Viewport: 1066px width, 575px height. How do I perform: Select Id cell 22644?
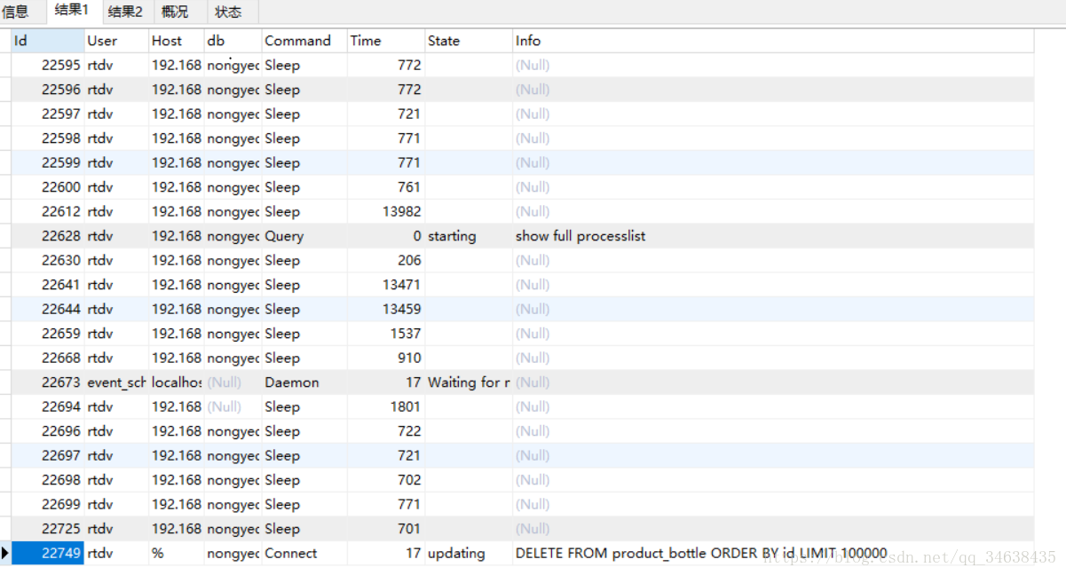coord(48,309)
